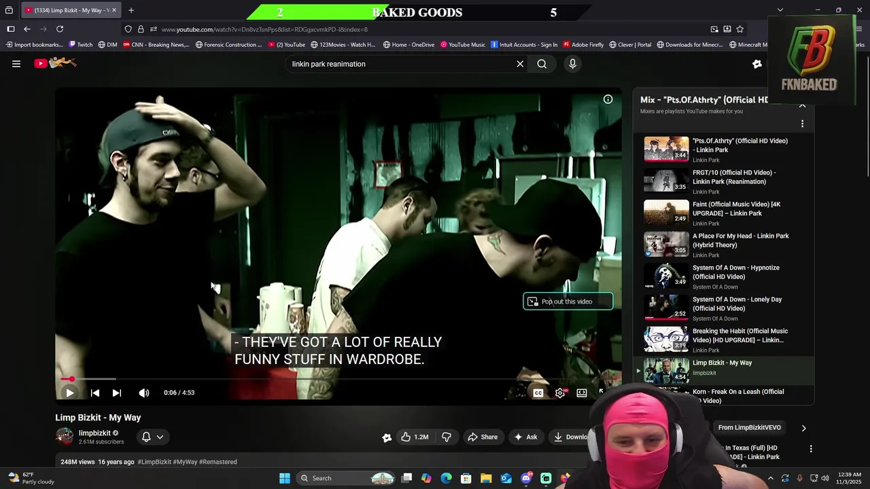Open the player settings gear
This screenshot has height=489, width=870.
point(560,393)
